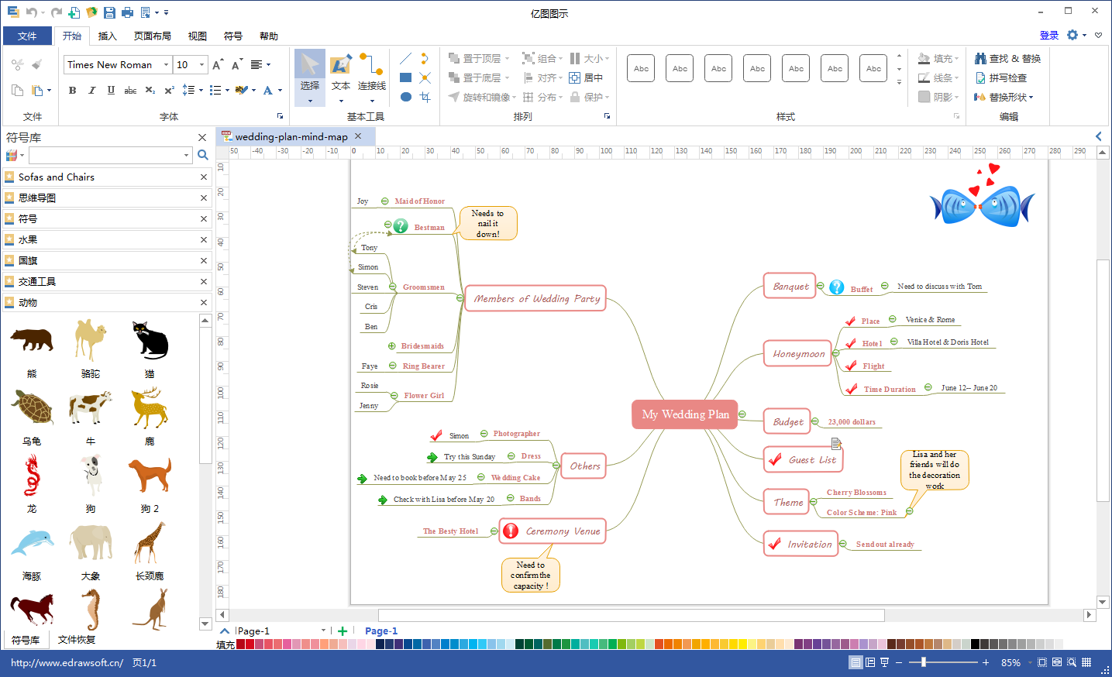Screen dimensions: 1112x677
Task: Open the Shadow (阴影) dropdown
Action: pos(938,97)
